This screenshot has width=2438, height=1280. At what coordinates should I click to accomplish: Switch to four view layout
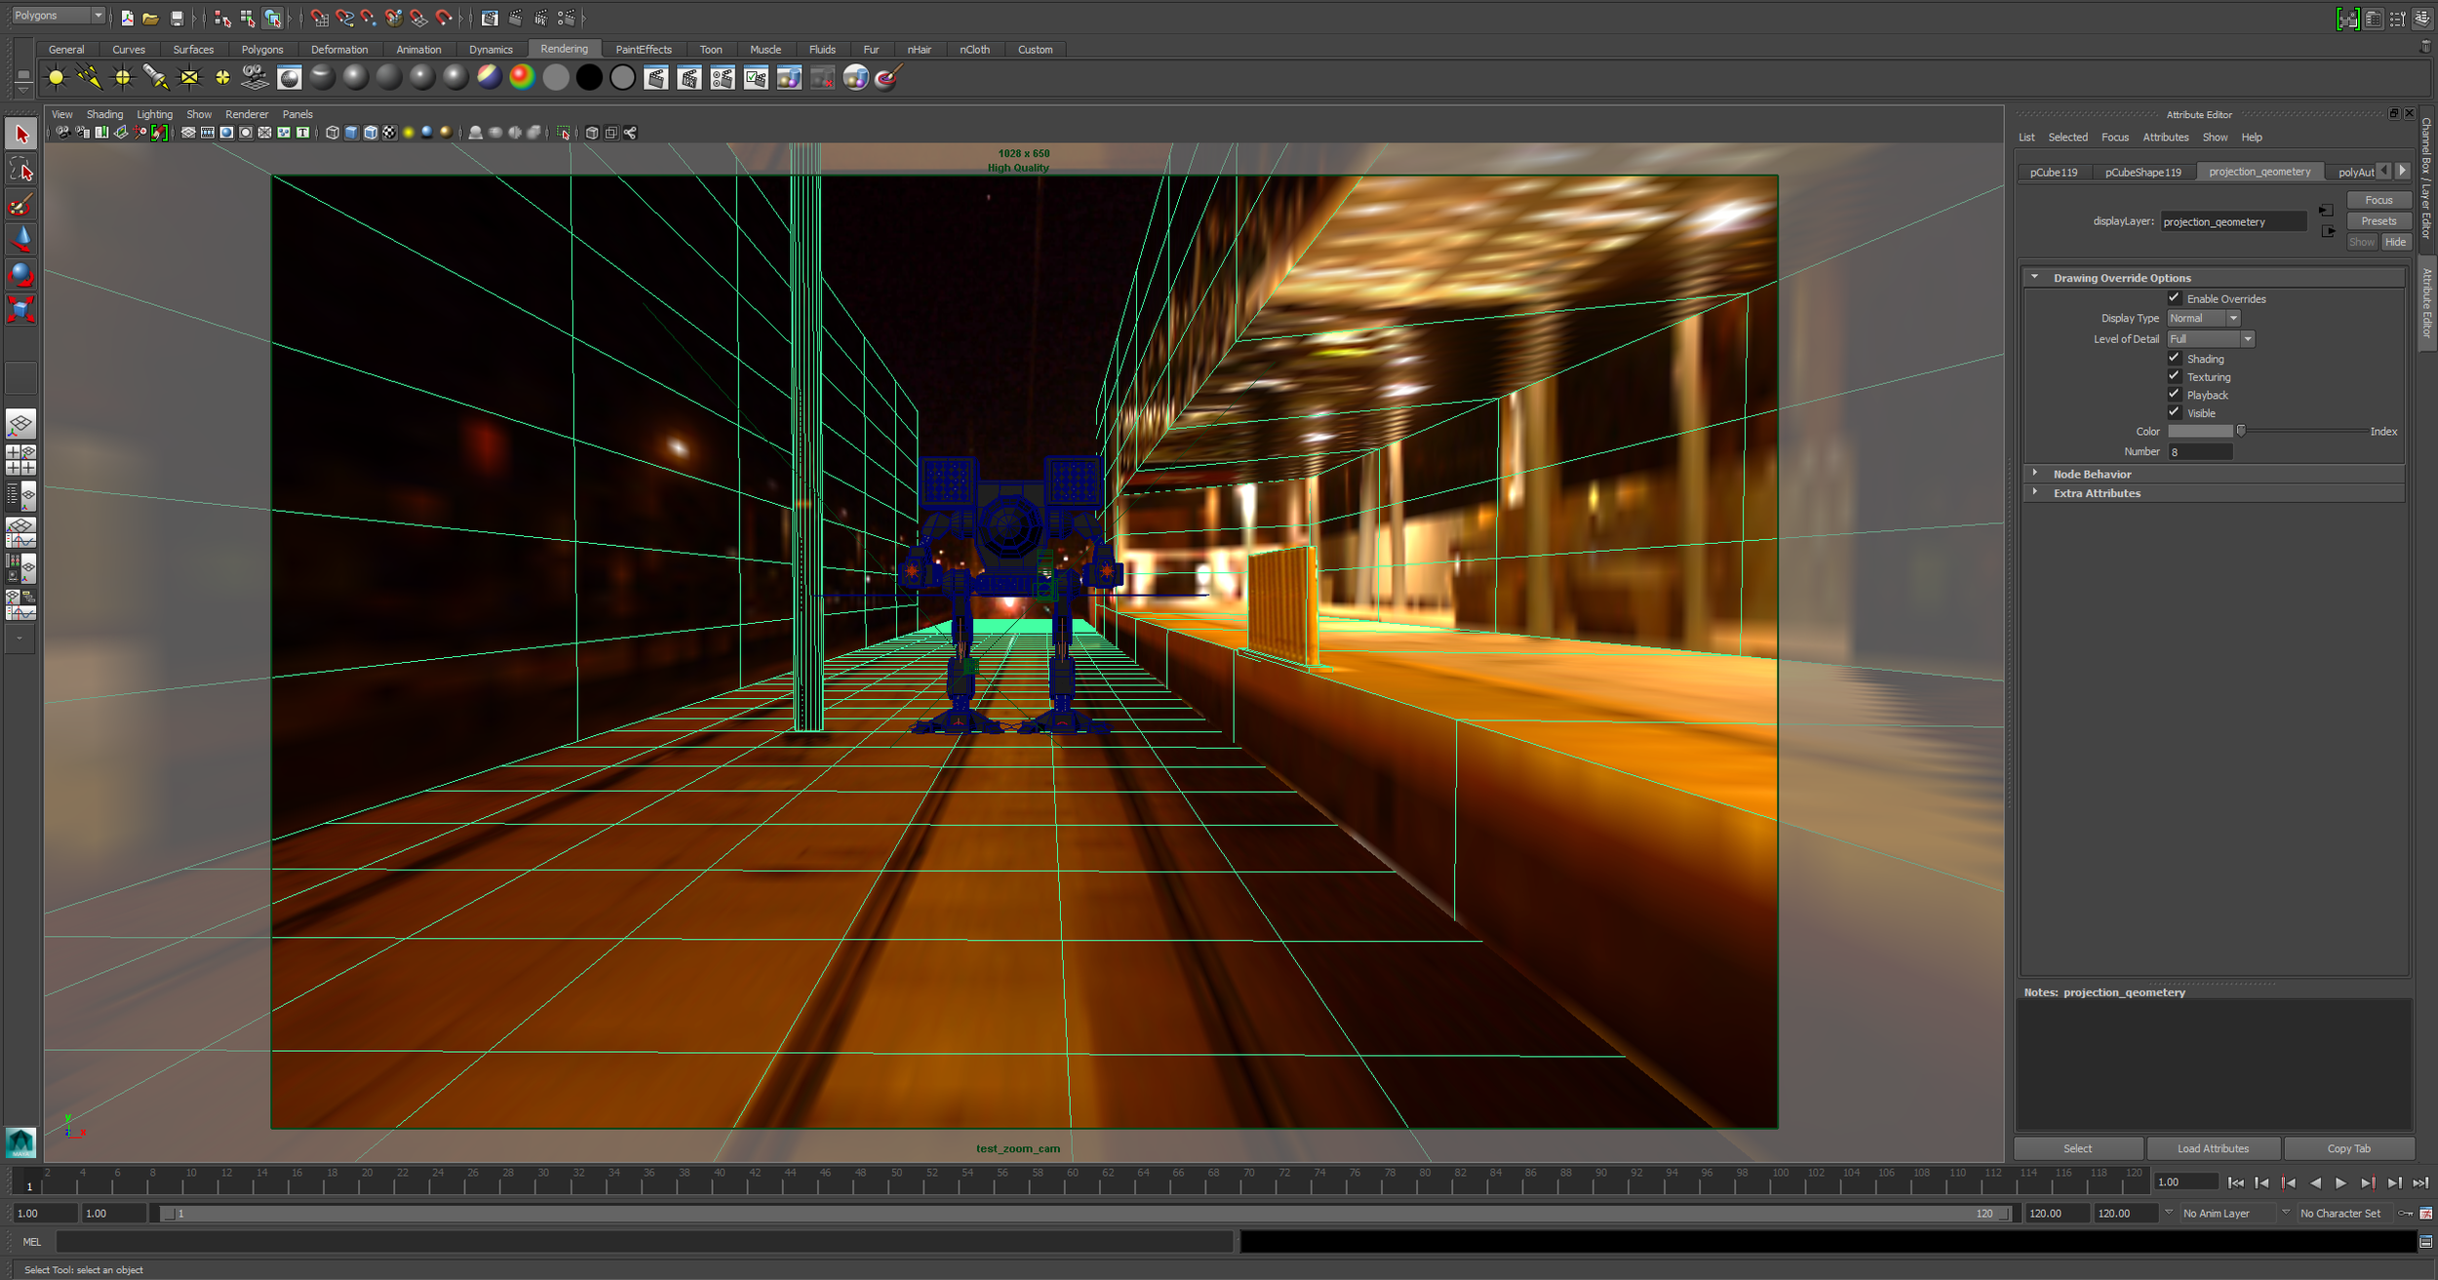pyautogui.click(x=21, y=460)
